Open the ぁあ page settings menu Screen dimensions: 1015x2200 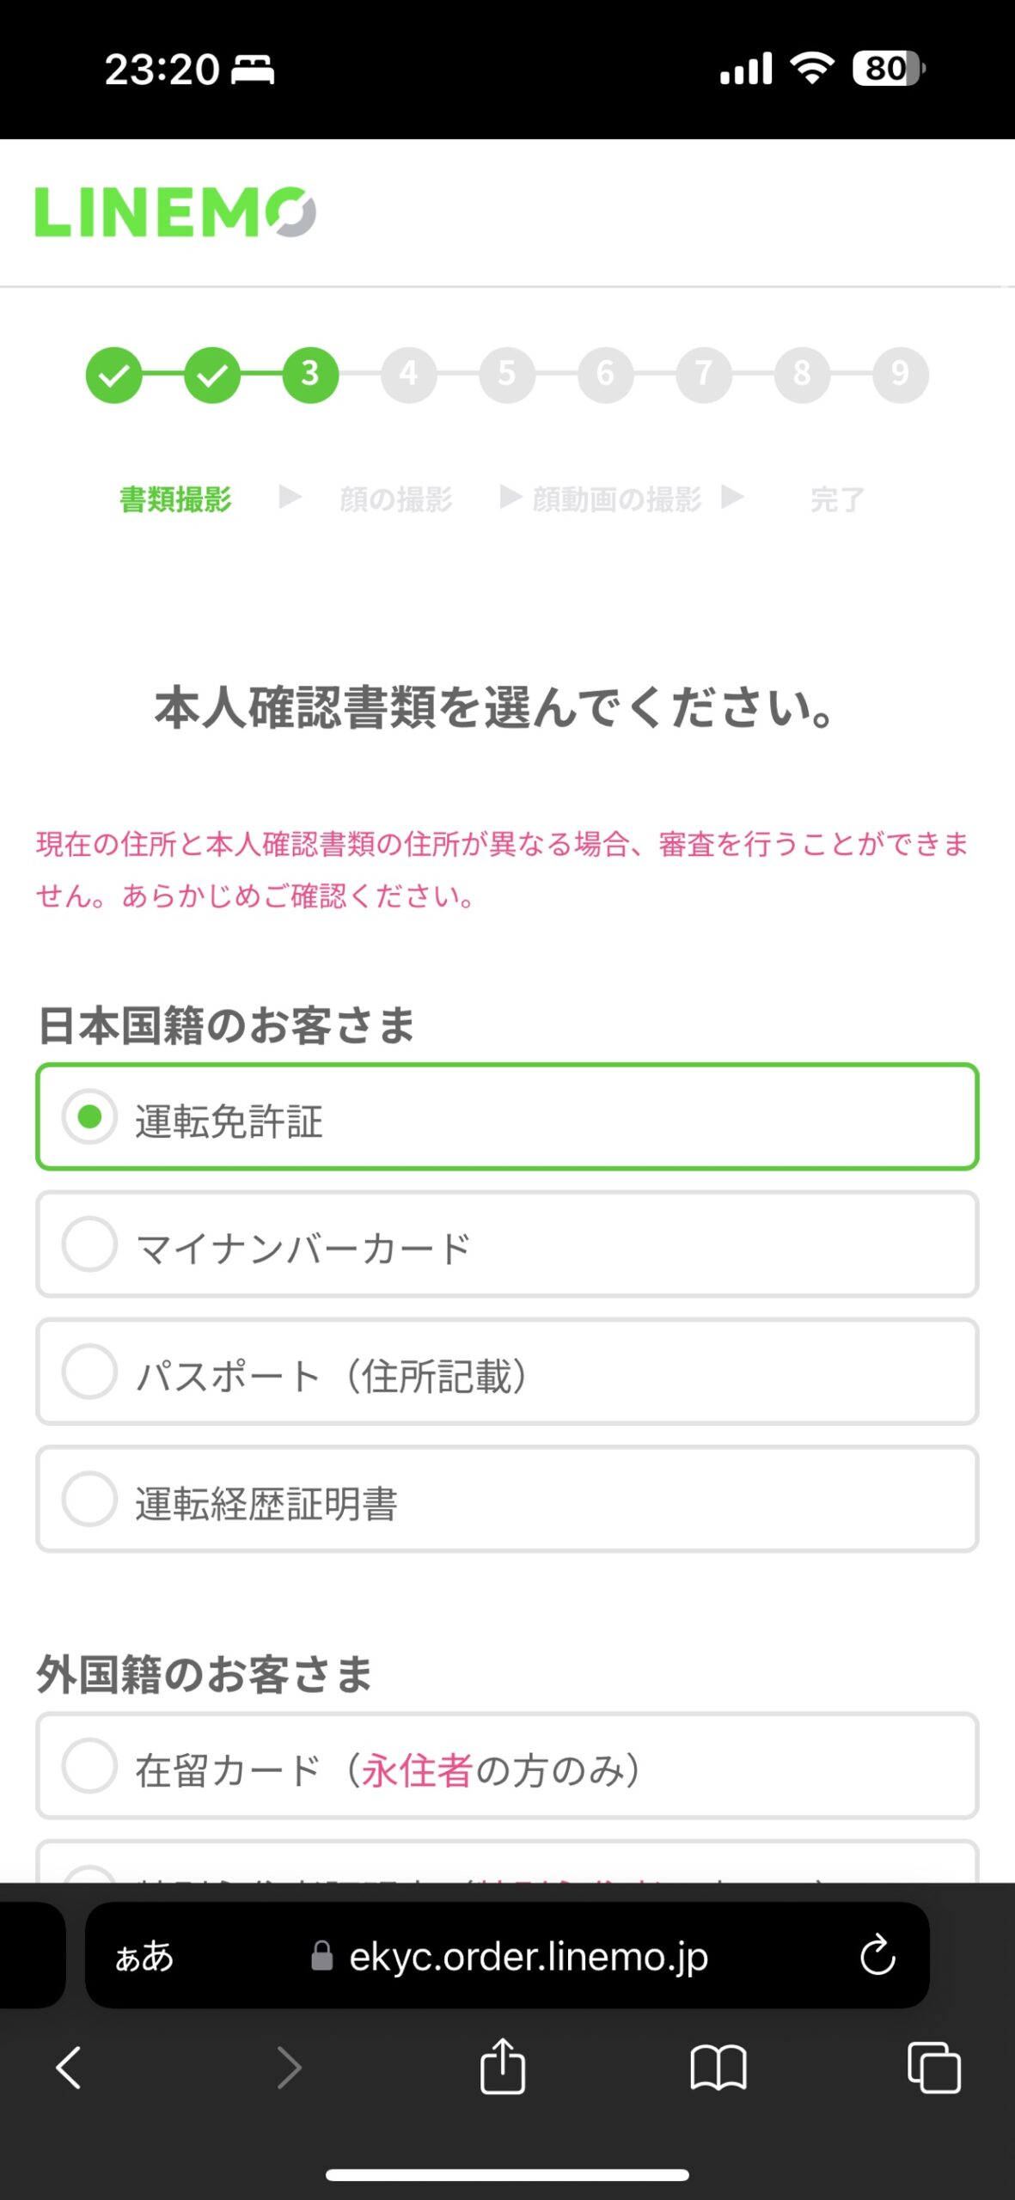click(144, 1956)
